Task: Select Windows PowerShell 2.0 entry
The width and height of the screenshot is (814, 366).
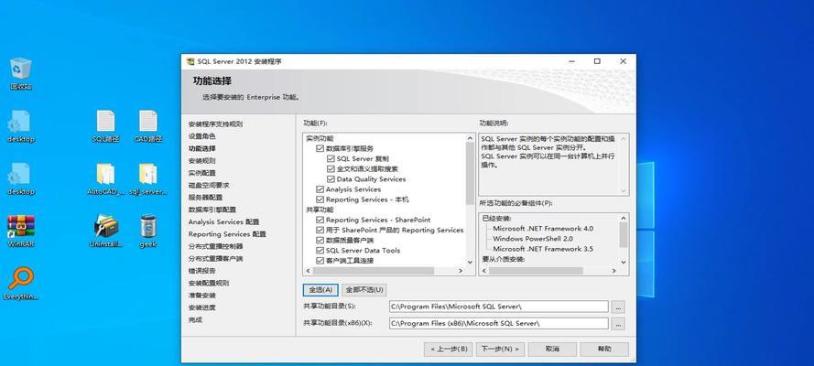Action: click(x=533, y=239)
